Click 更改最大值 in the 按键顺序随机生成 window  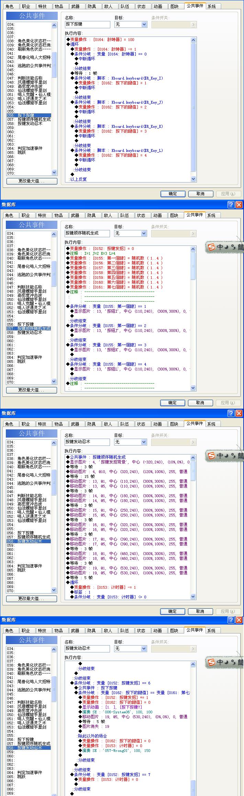point(32,390)
